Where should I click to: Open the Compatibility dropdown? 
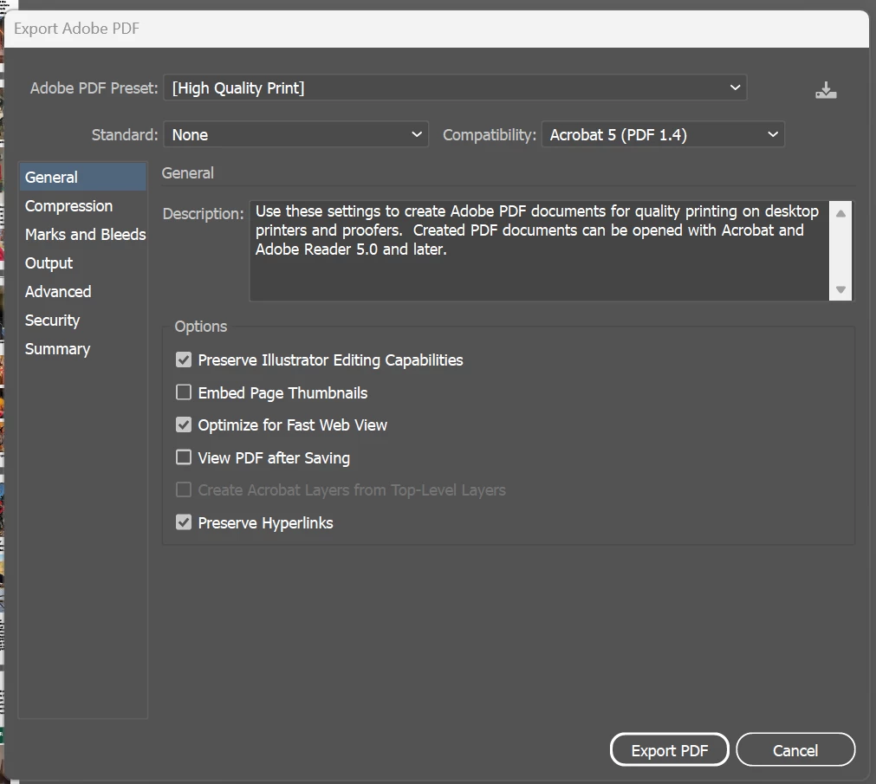tap(663, 134)
